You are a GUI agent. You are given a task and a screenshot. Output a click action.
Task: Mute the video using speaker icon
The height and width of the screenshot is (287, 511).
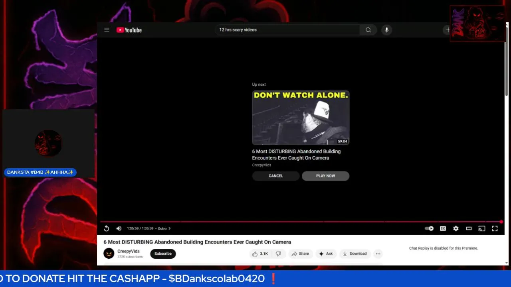point(119,228)
